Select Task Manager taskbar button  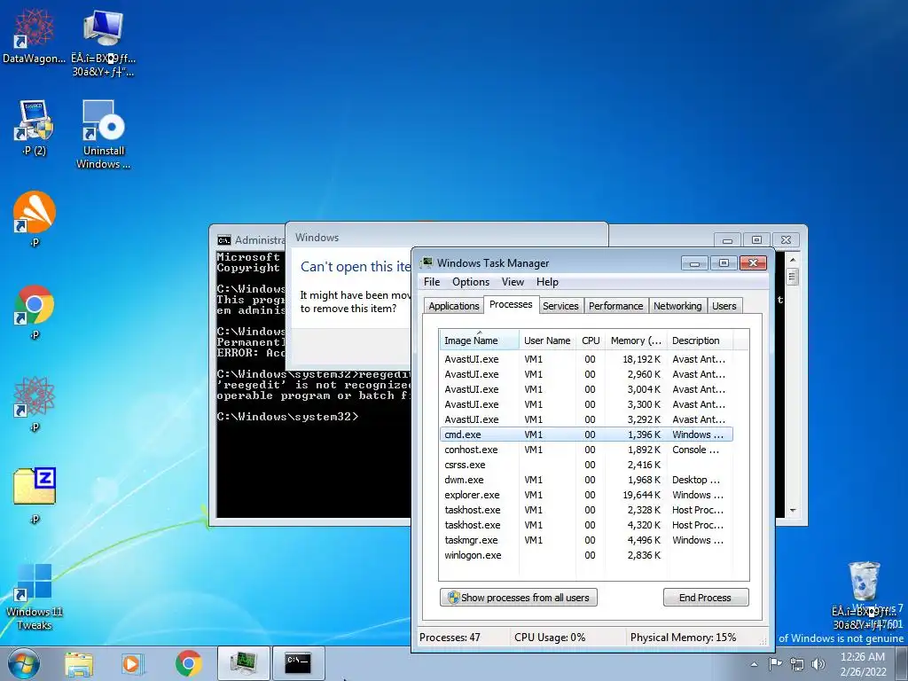(244, 663)
